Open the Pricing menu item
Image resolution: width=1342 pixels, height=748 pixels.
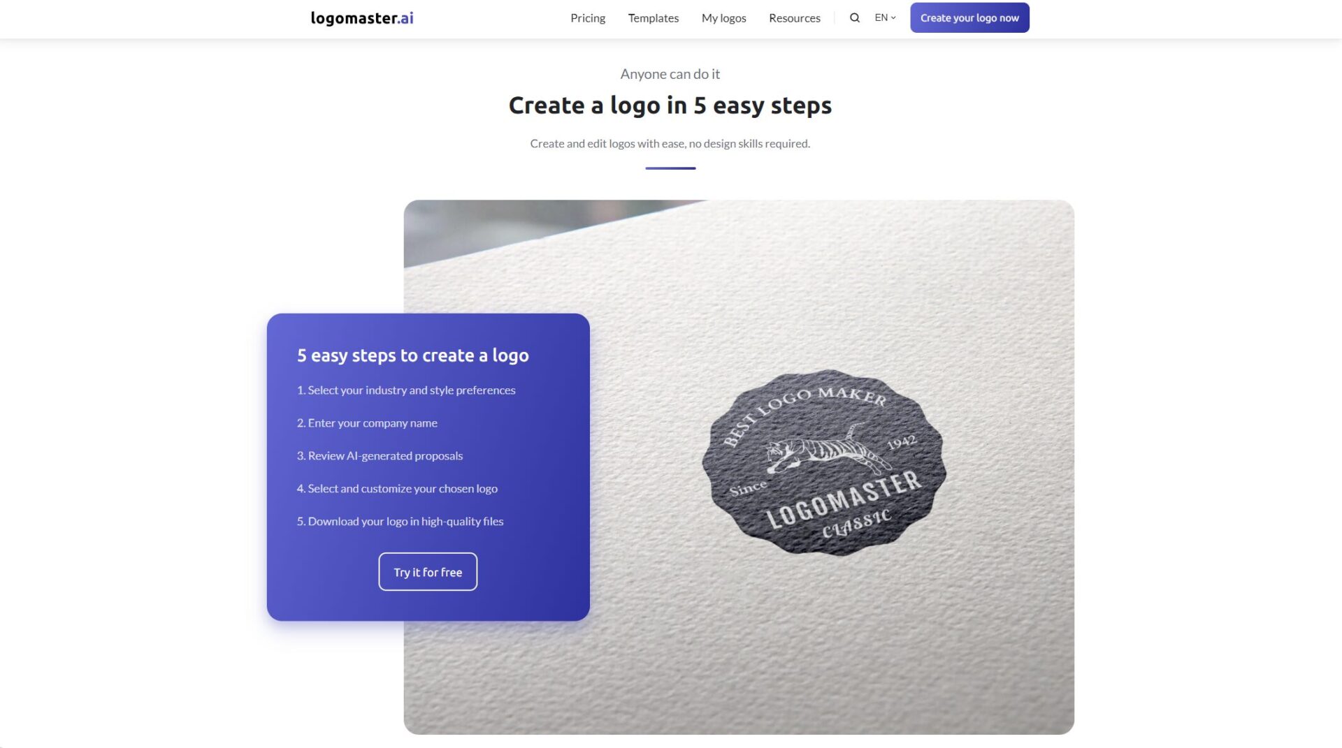click(588, 18)
